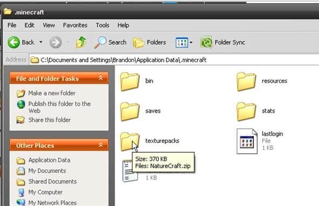Open My Documents in Other Places

[47, 170]
